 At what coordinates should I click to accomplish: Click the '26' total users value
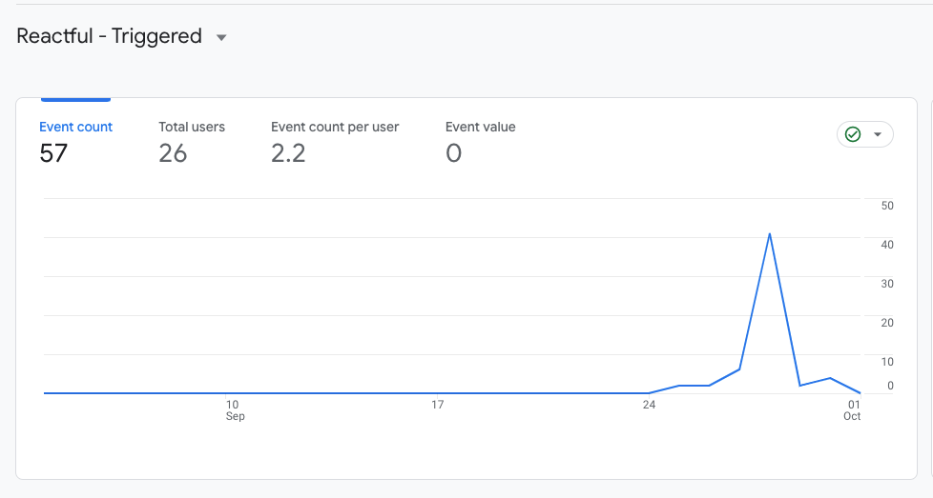[173, 153]
